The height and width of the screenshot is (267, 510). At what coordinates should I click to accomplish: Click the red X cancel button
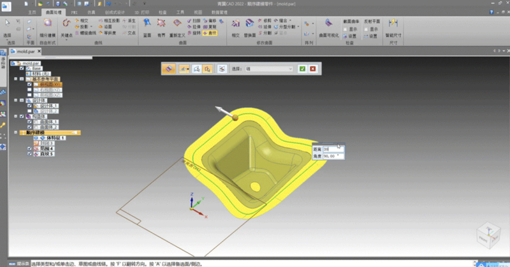312,68
